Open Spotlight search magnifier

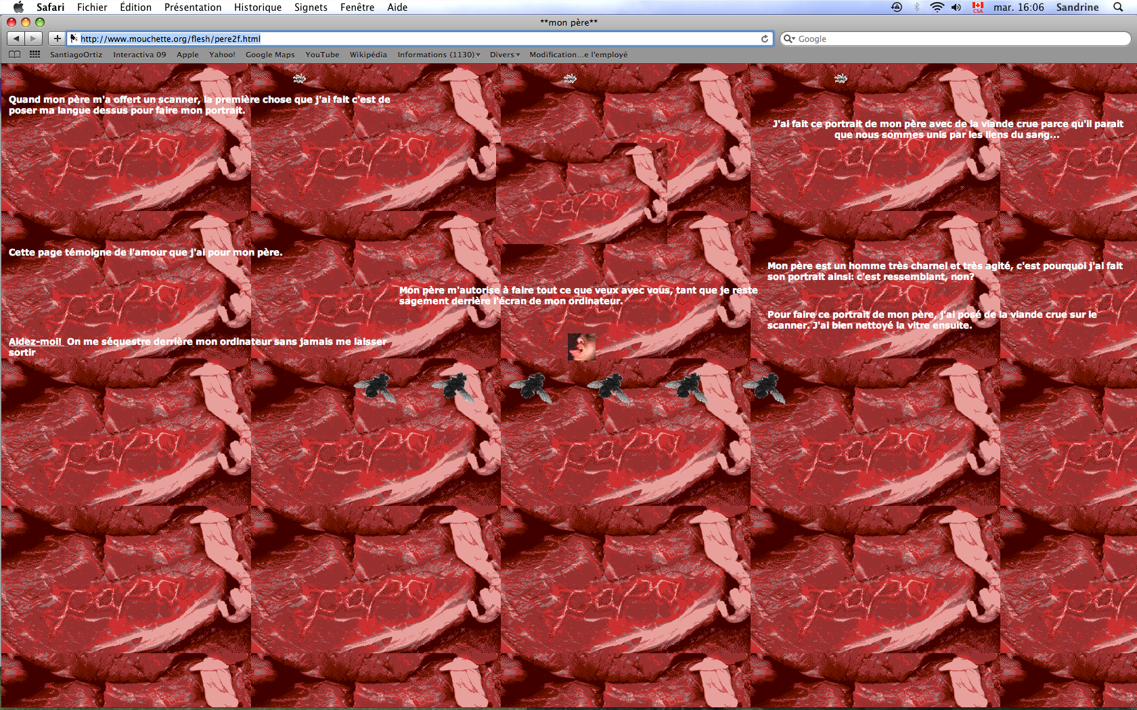click(1118, 7)
